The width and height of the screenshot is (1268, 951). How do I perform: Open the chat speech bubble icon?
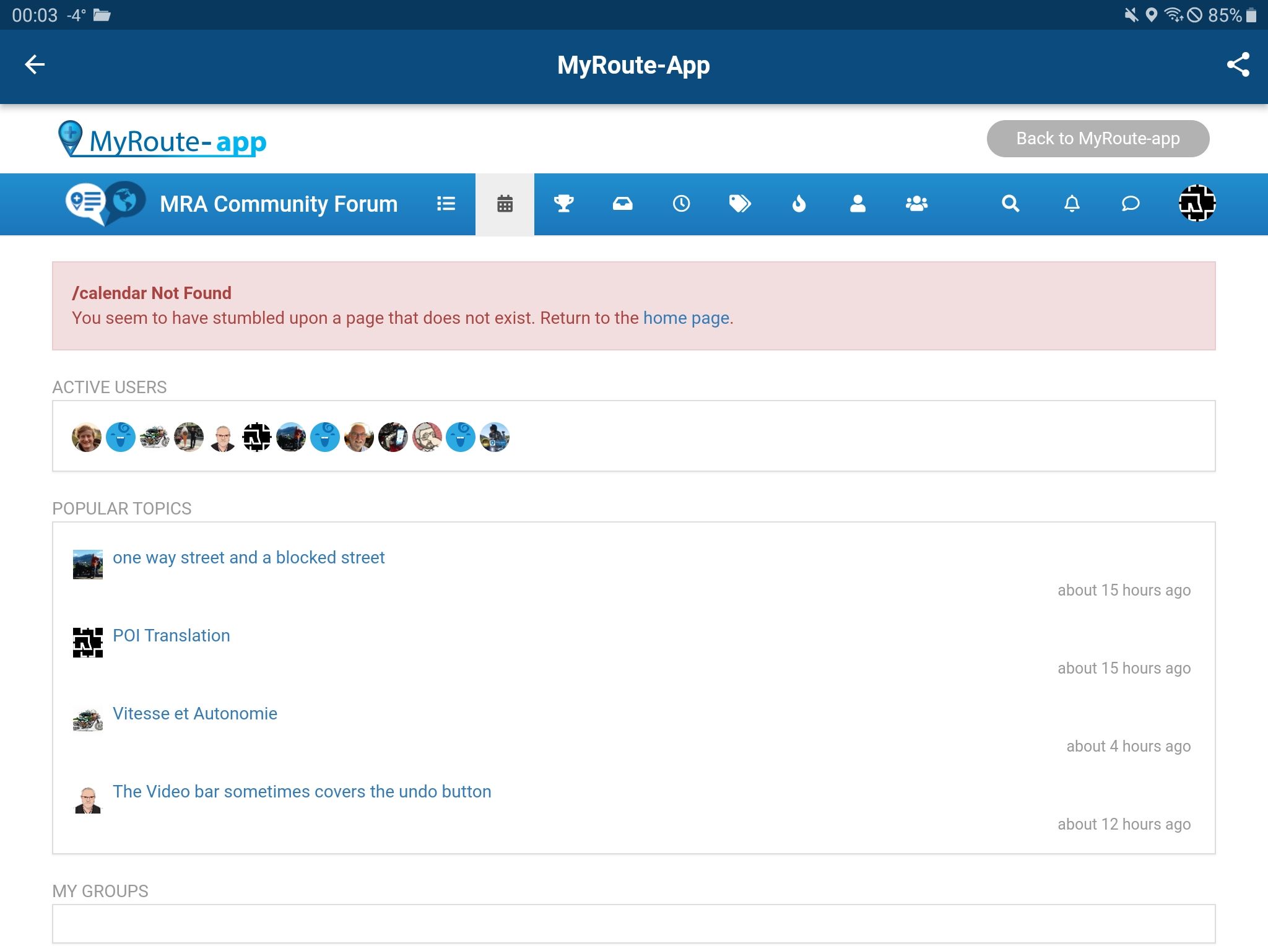click(x=1131, y=203)
